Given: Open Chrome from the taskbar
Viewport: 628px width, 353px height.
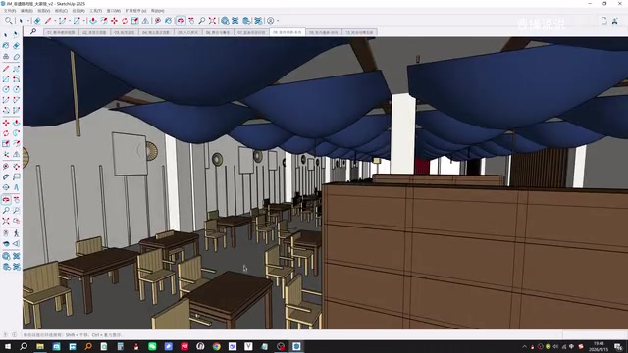Looking at the screenshot, I should [x=216, y=346].
